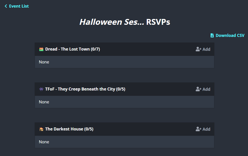Click the None entry under Dread session

coord(44,62)
